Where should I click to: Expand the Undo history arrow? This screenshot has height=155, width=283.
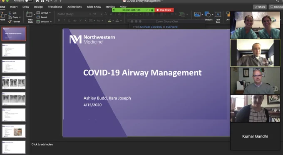pyautogui.click(x=51, y=1)
